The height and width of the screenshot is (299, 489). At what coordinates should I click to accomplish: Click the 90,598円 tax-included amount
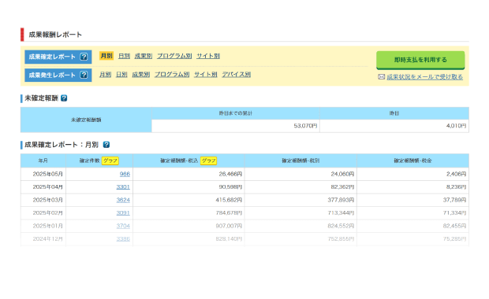[230, 187]
